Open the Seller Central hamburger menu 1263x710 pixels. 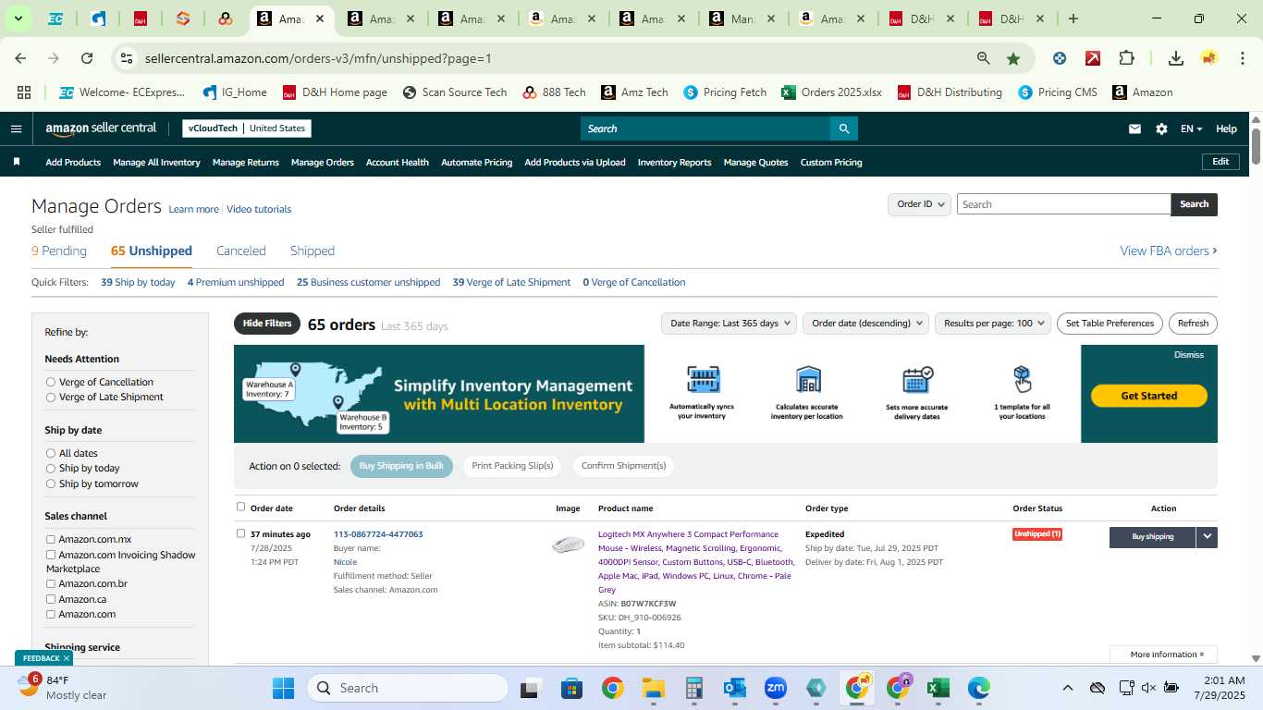pyautogui.click(x=16, y=129)
